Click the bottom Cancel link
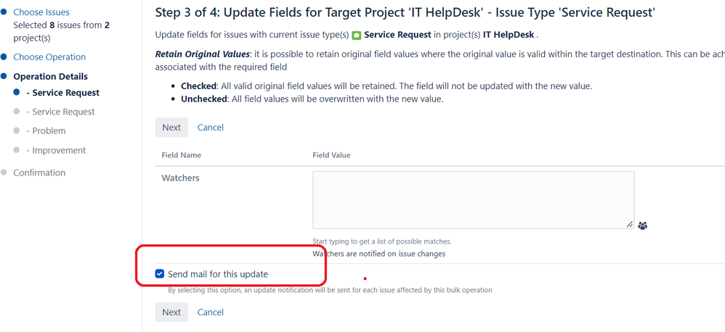 point(211,312)
